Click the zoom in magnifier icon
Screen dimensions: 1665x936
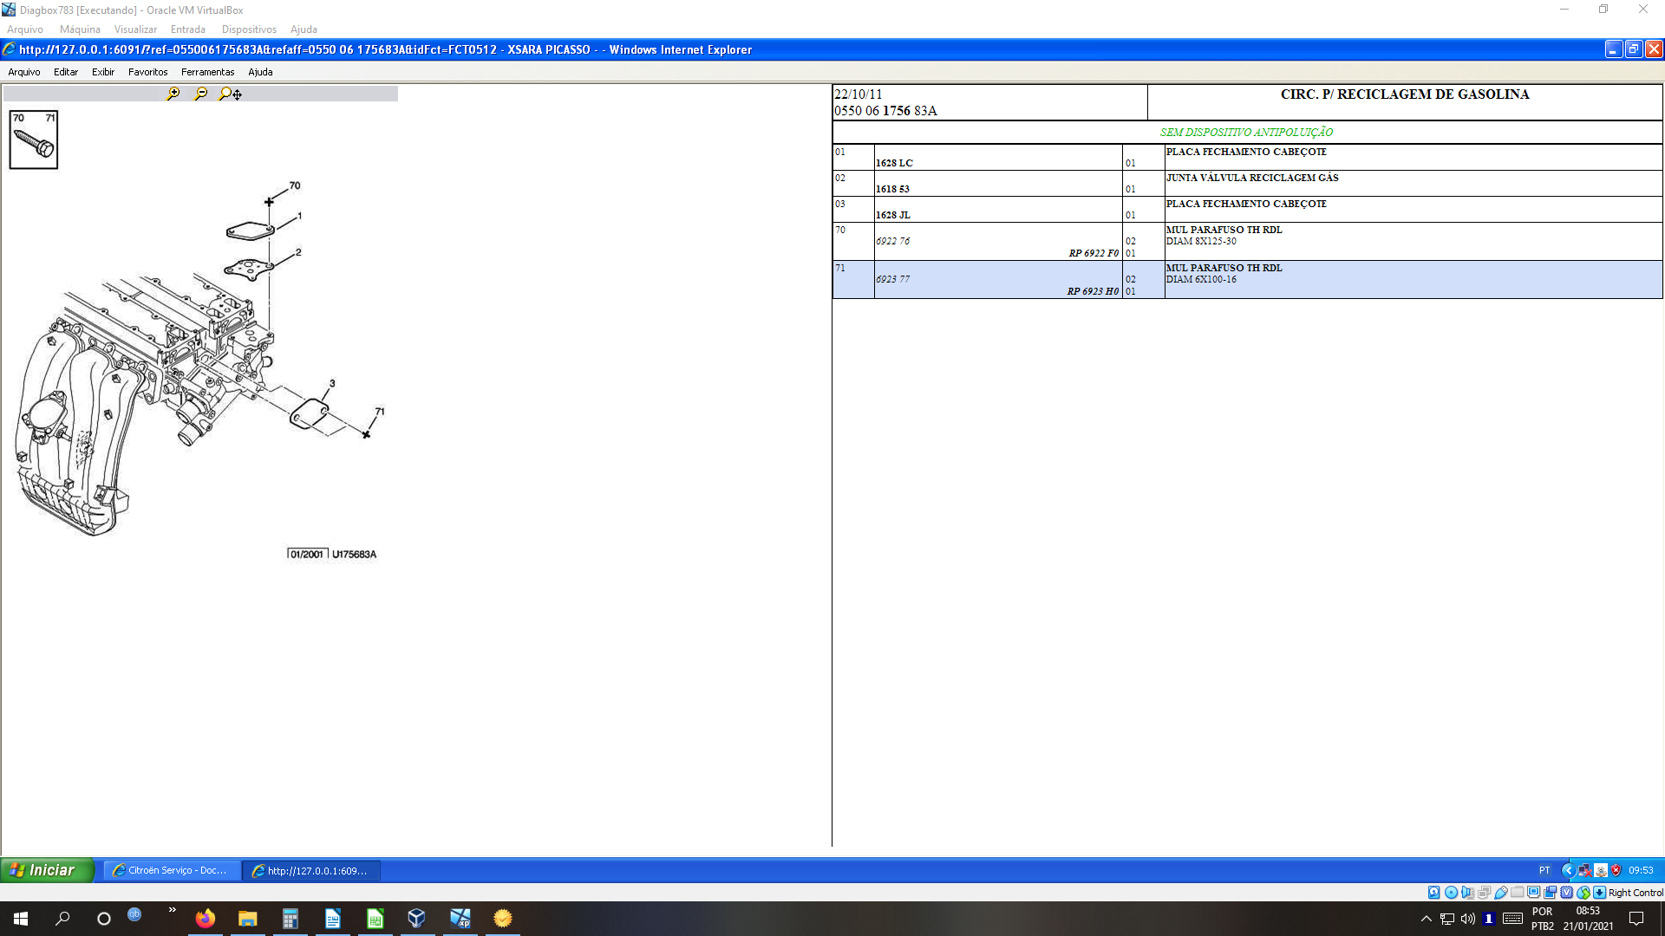coord(173,94)
